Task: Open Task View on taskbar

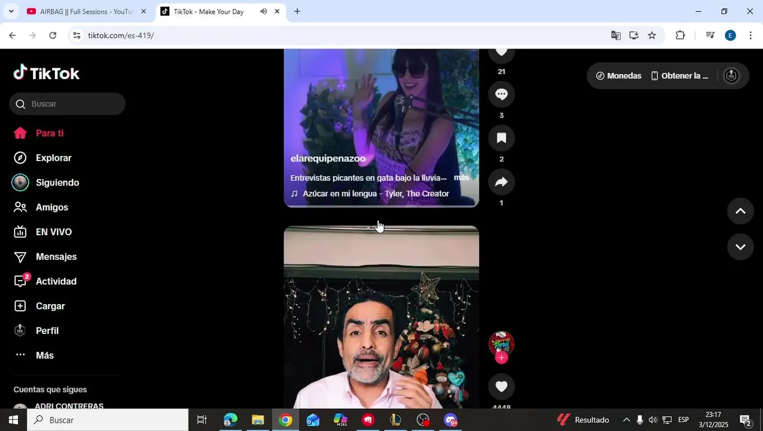Action: pyautogui.click(x=202, y=420)
